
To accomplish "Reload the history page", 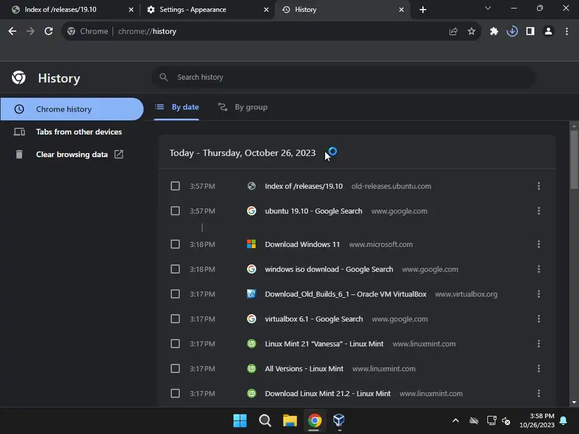I will pyautogui.click(x=49, y=32).
